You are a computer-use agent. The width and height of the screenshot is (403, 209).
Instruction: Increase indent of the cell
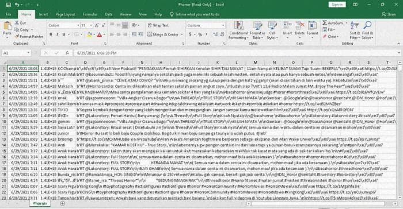click(x=140, y=34)
